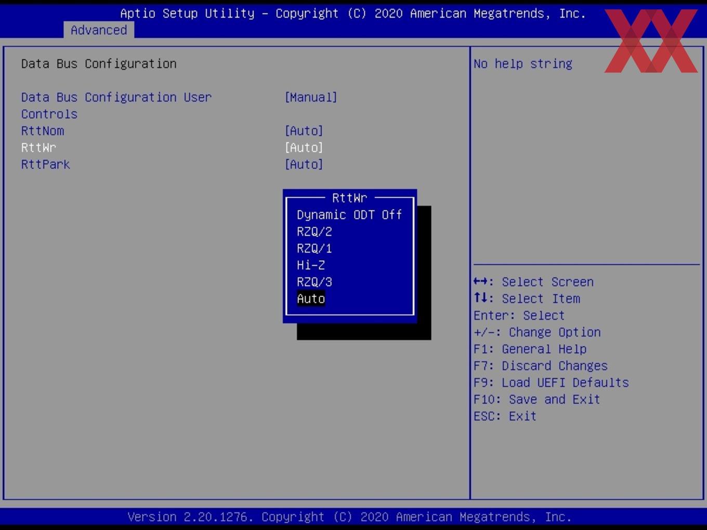Image resolution: width=707 pixels, height=530 pixels.
Task: Click the Aptio Setup Utility title text
Action: [x=353, y=14]
